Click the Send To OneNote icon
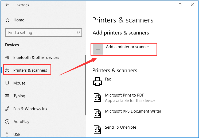Screen dimensions: 199x138 point(97,129)
